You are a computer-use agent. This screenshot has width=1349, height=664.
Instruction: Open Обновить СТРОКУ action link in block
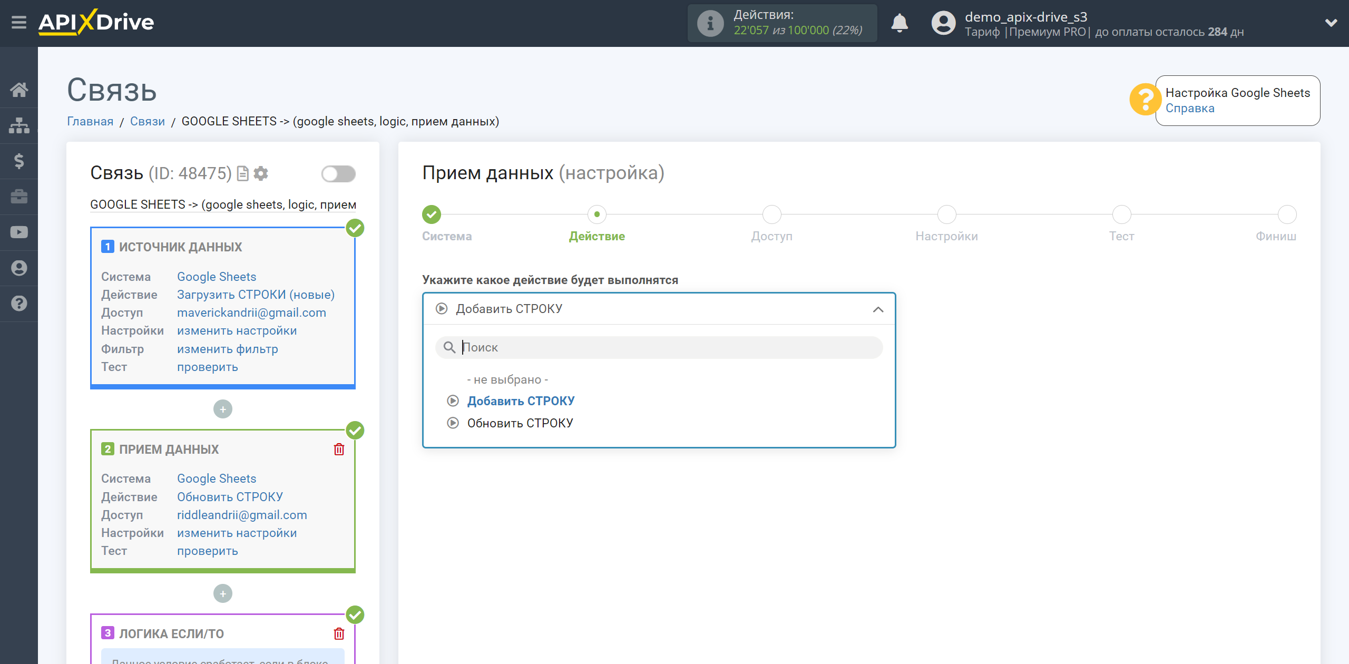pyautogui.click(x=230, y=497)
